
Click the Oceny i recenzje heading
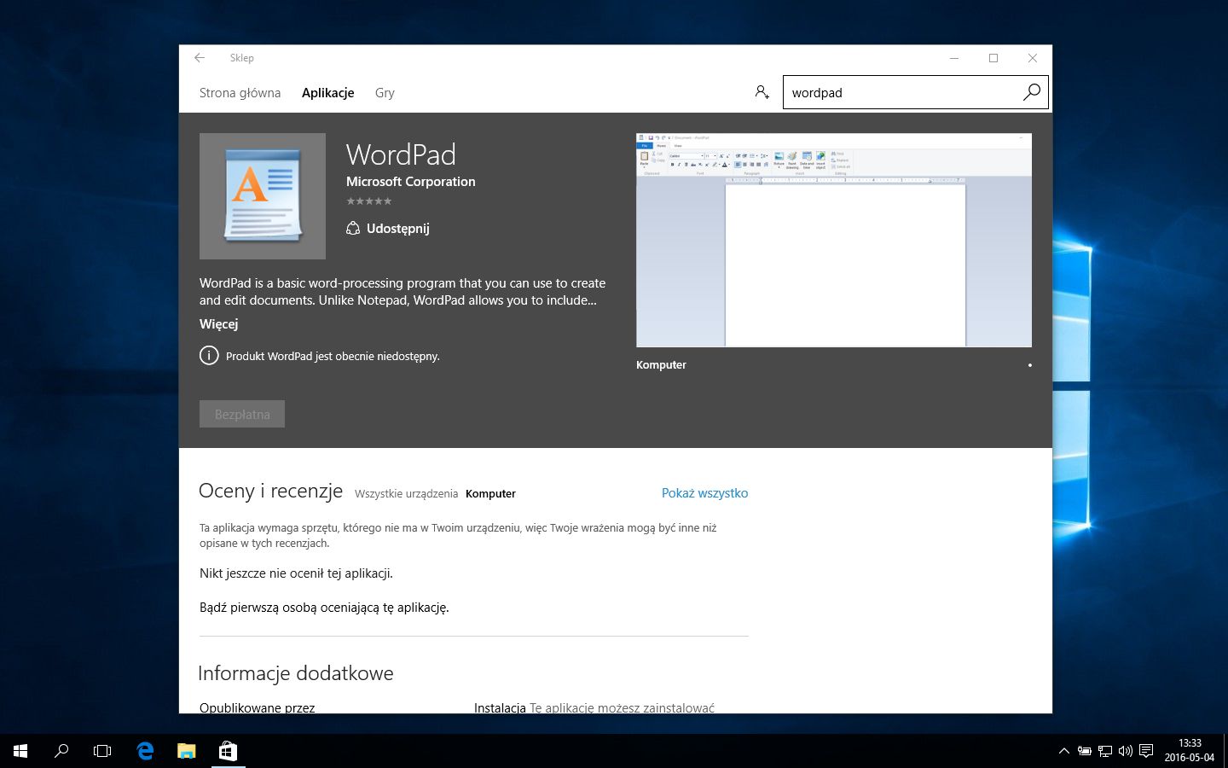coord(270,491)
